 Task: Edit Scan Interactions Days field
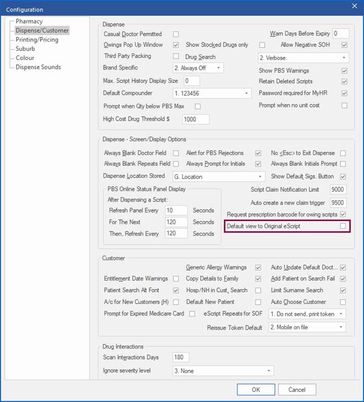(x=181, y=357)
